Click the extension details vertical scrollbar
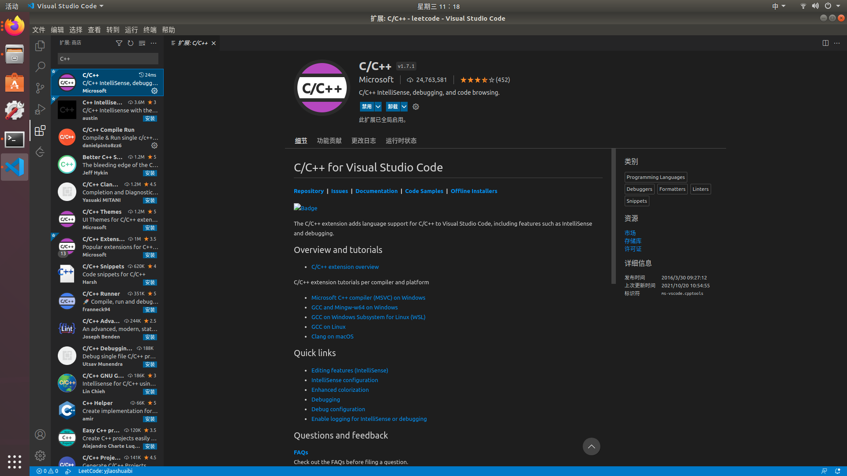847x476 pixels. click(x=613, y=216)
